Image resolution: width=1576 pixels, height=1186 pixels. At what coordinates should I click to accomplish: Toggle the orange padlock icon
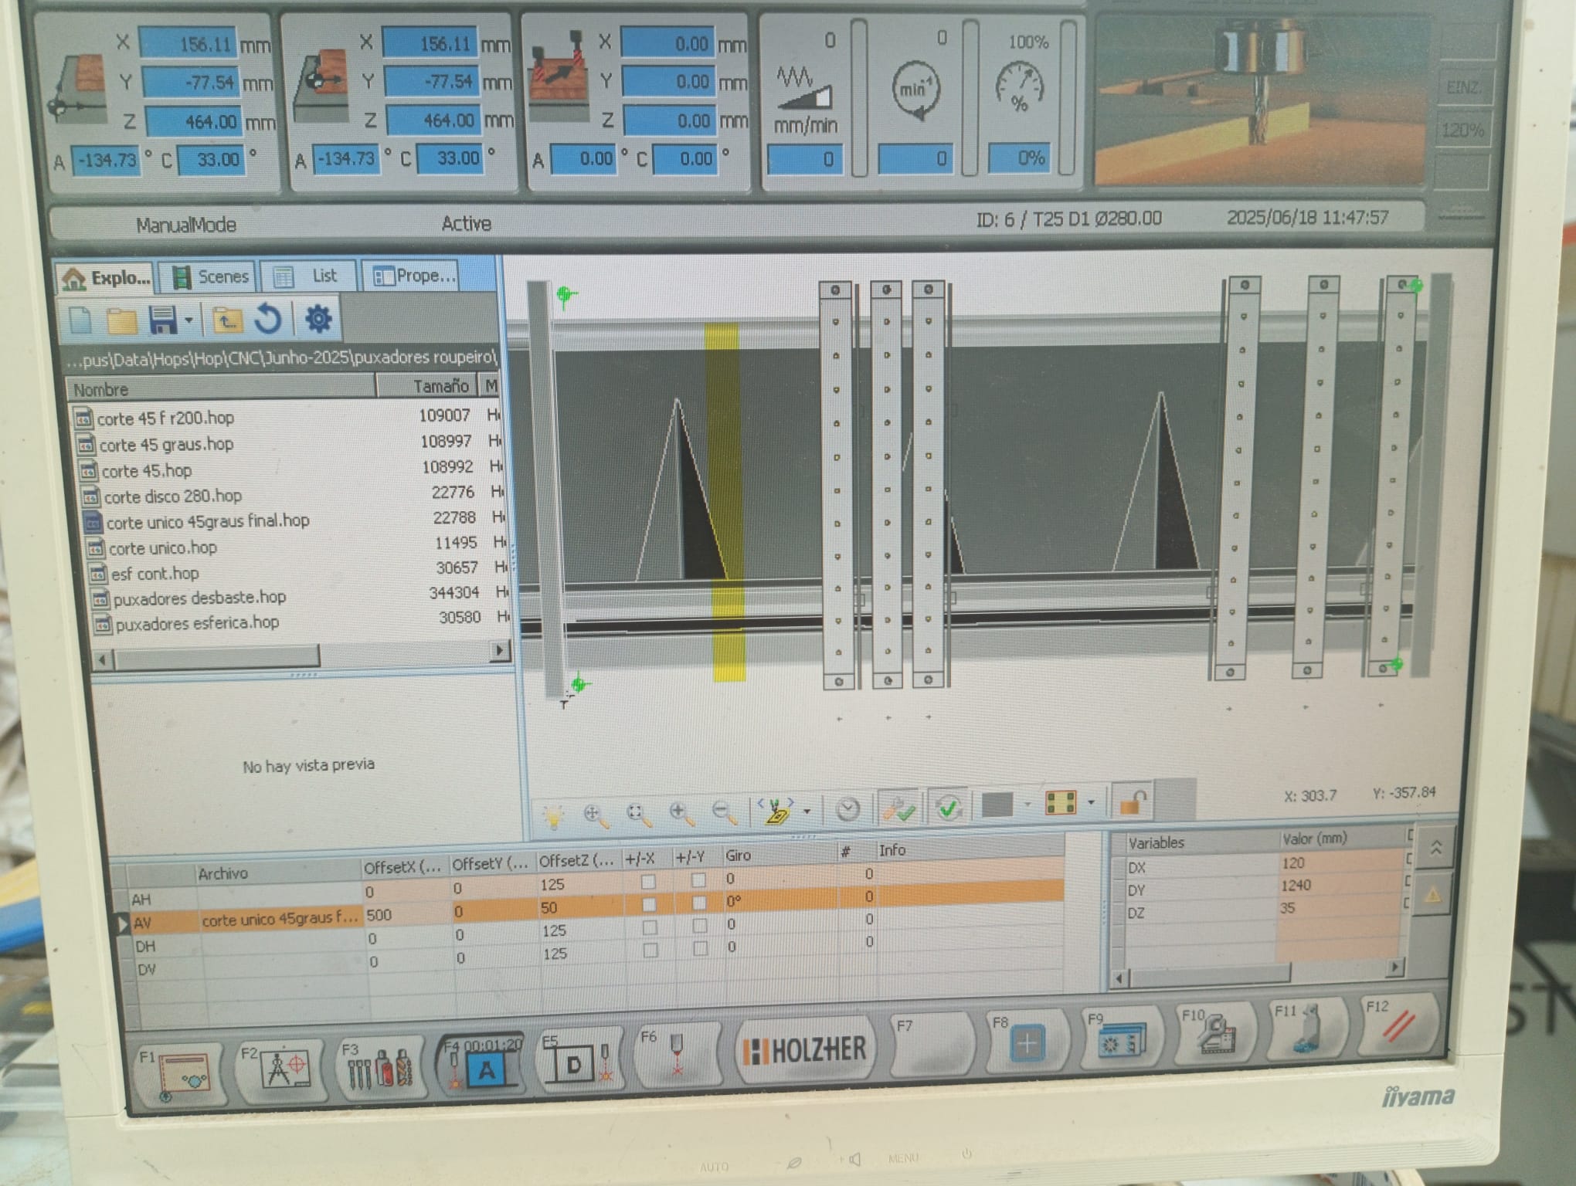(x=1132, y=800)
